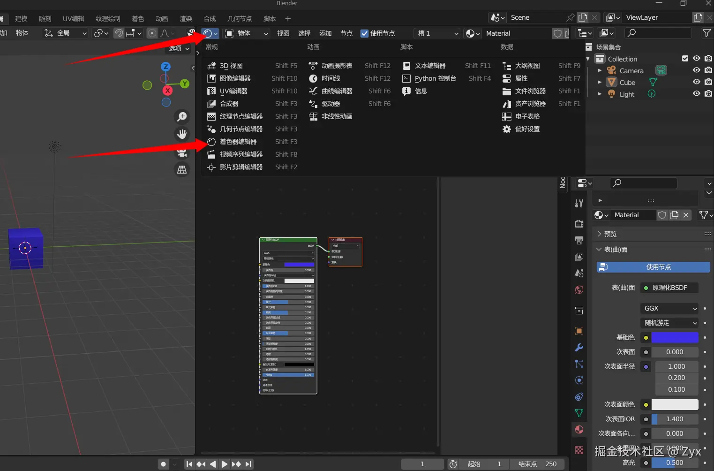
Task: Open the object data green triangle tab
Action: (579, 413)
